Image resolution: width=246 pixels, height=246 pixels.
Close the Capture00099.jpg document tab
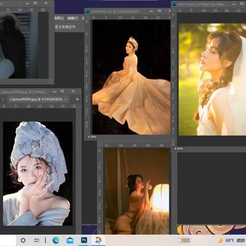pyautogui.click(x=65, y=100)
